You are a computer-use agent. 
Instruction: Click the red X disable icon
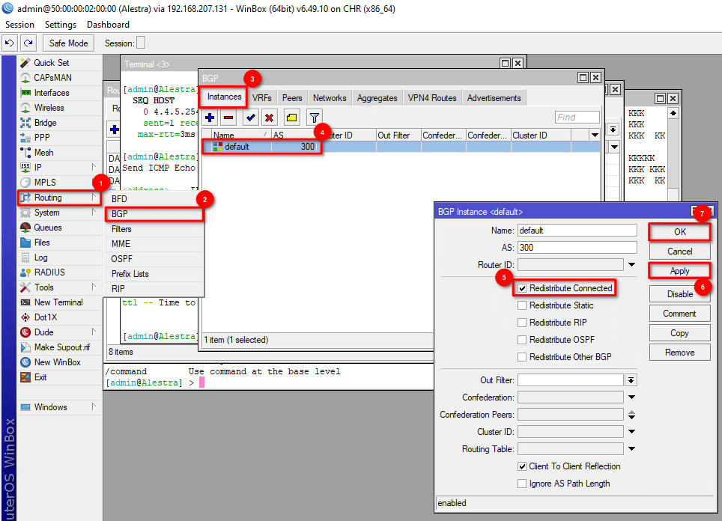269,118
